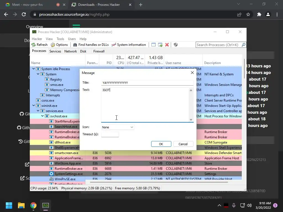Image resolution: width=283 pixels, height=212 pixels.
Task: Switch to the Disk tab
Action: 83,51
